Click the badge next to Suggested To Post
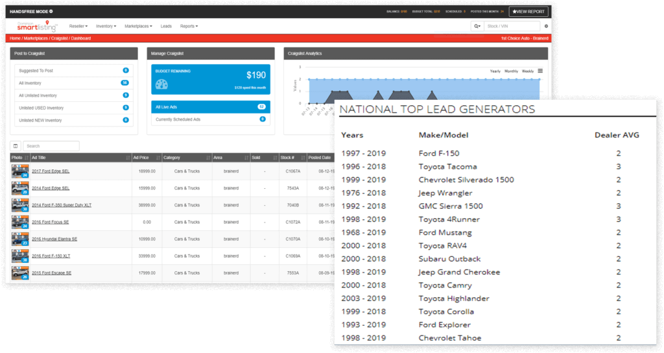Screen dimensions: 664x353 [x=125, y=70]
